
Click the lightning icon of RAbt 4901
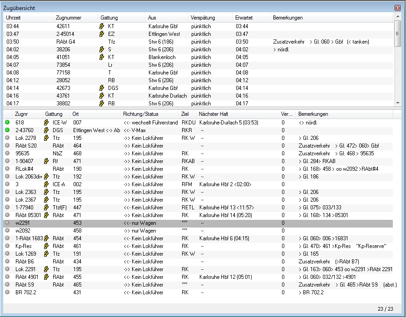46,277
